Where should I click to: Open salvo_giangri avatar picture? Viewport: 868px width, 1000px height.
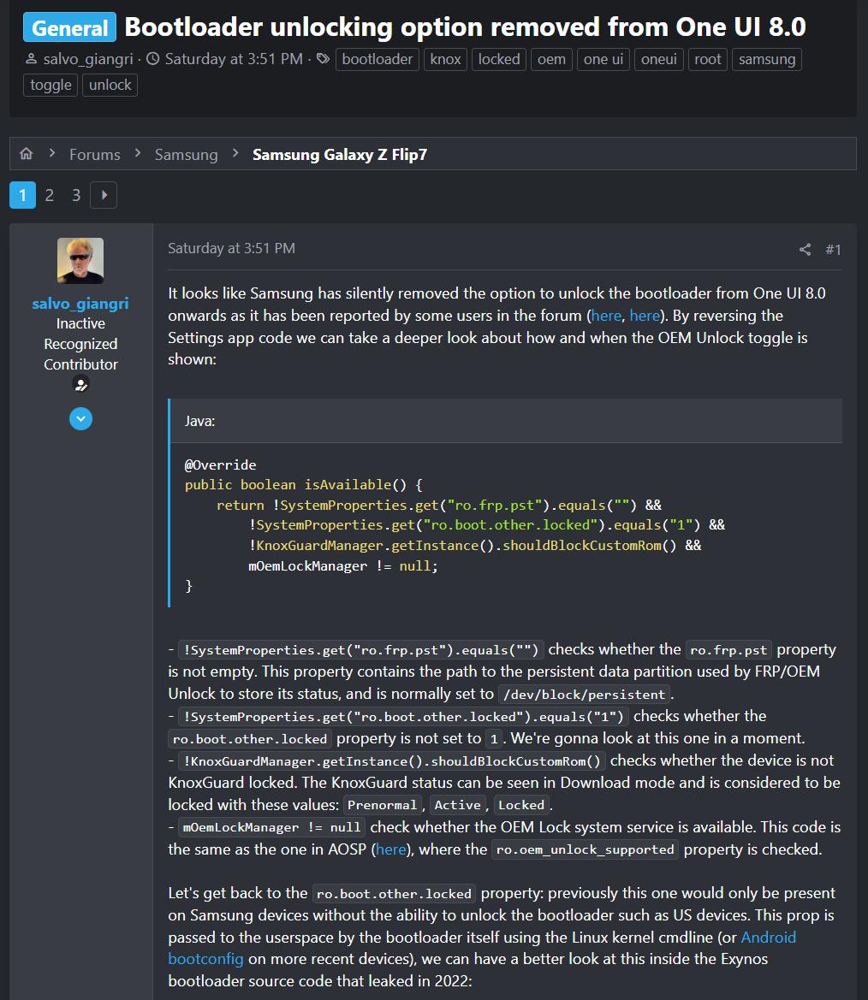(80, 260)
